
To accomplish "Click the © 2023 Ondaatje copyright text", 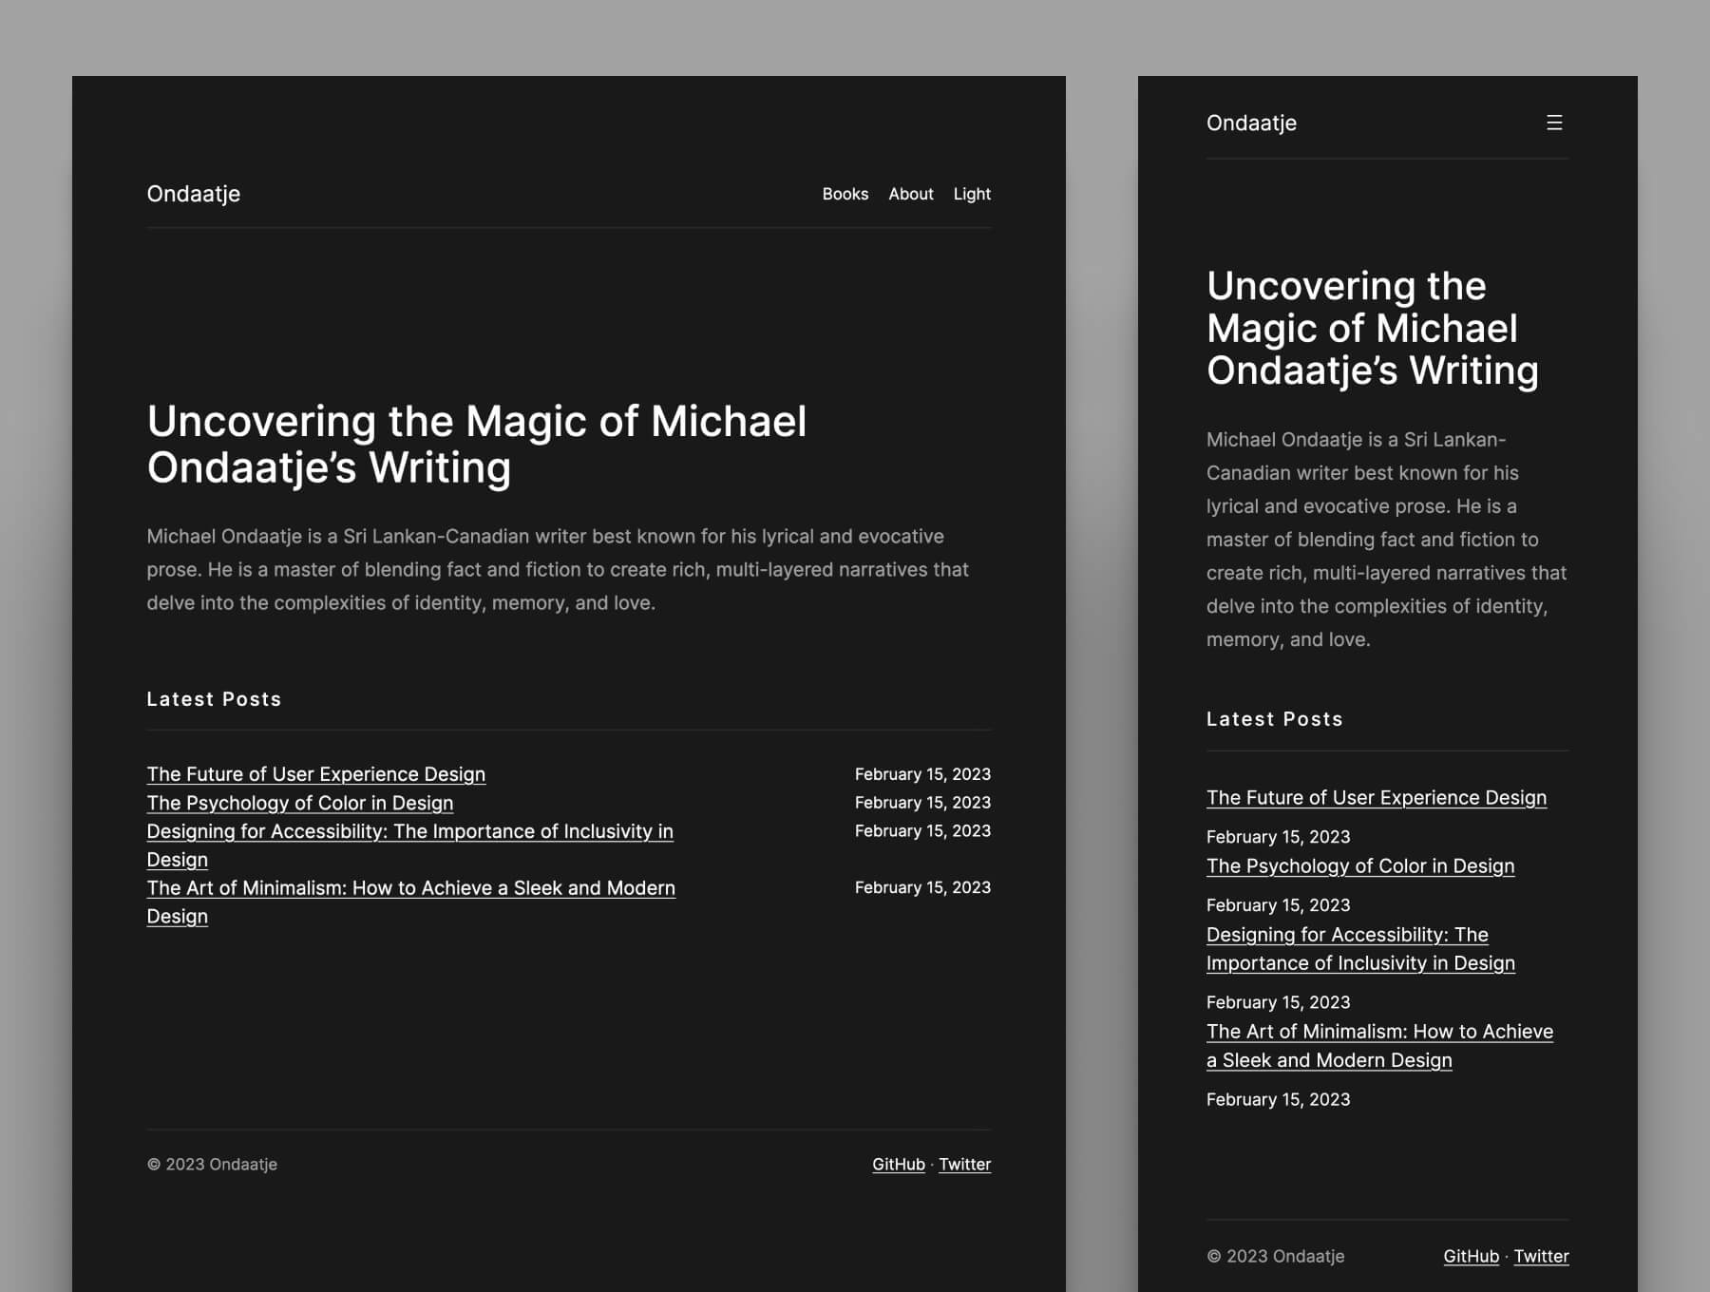I will coord(211,1164).
